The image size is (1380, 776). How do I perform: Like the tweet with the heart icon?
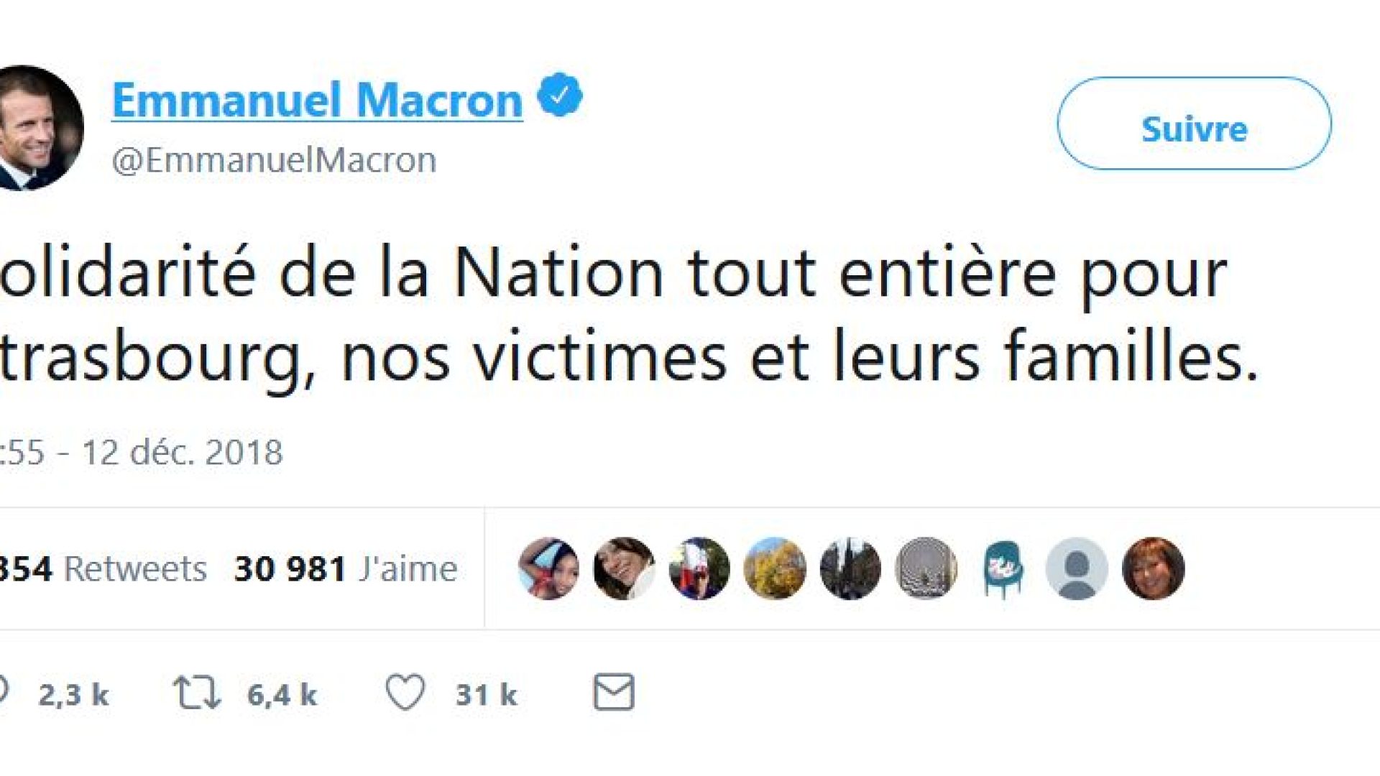click(x=405, y=693)
